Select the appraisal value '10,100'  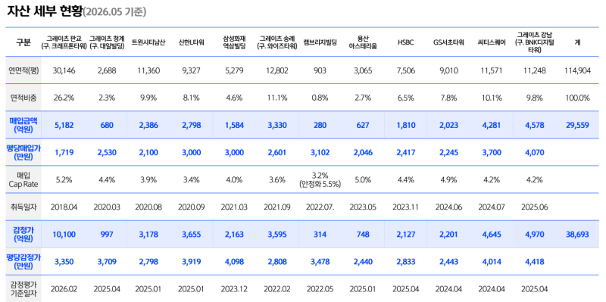[x=64, y=234]
